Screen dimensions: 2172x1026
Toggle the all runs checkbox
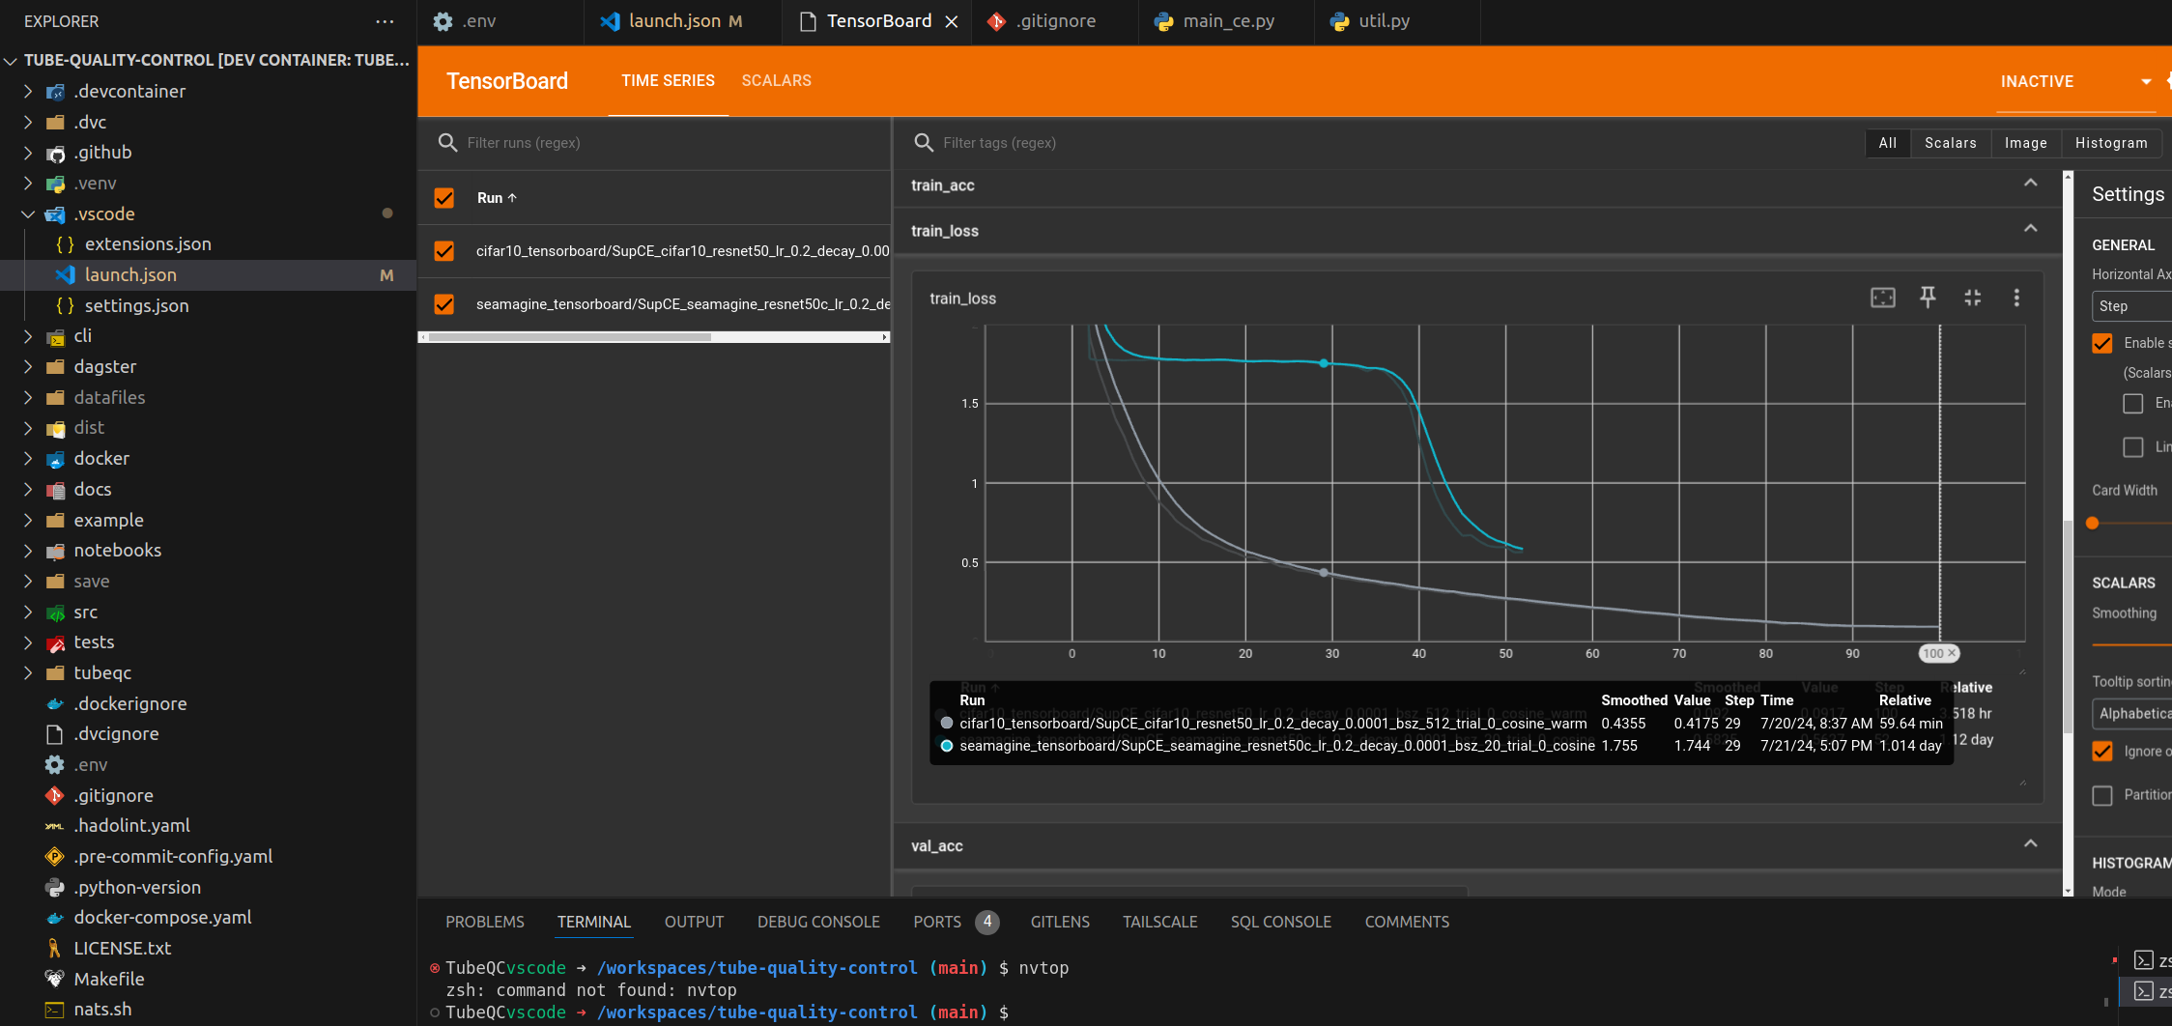(444, 198)
